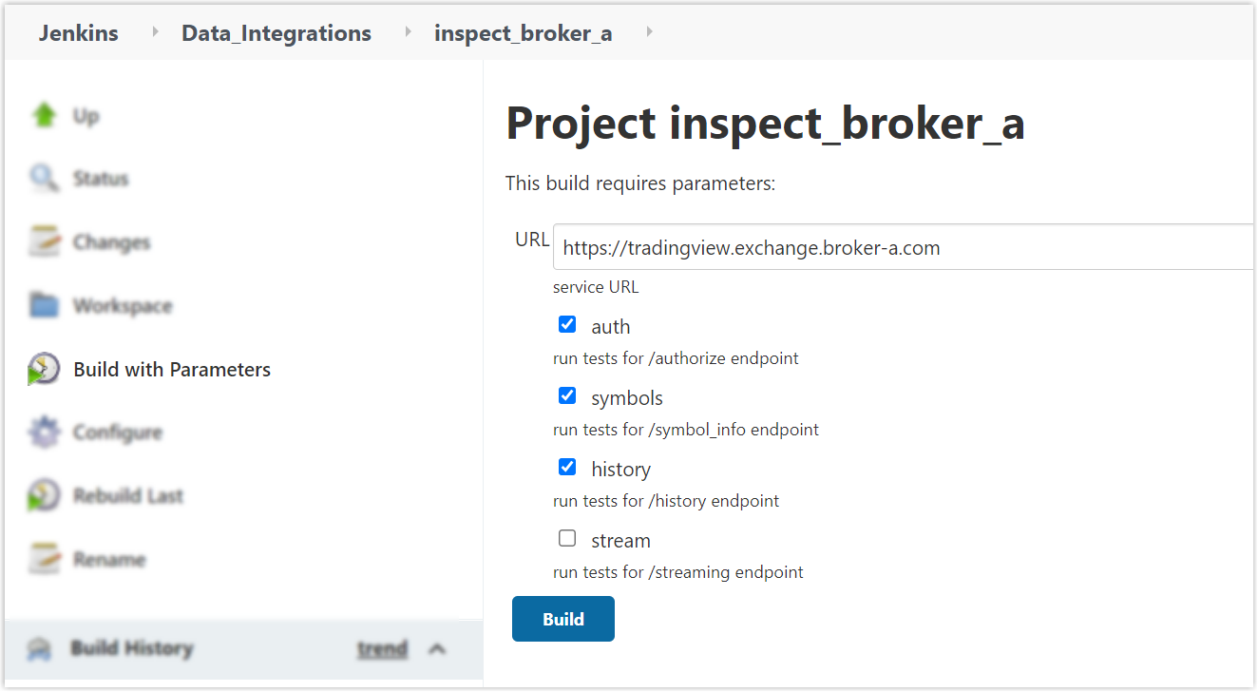The width and height of the screenshot is (1258, 692).
Task: Click the Rebuild Last icon
Action: pyautogui.click(x=44, y=496)
